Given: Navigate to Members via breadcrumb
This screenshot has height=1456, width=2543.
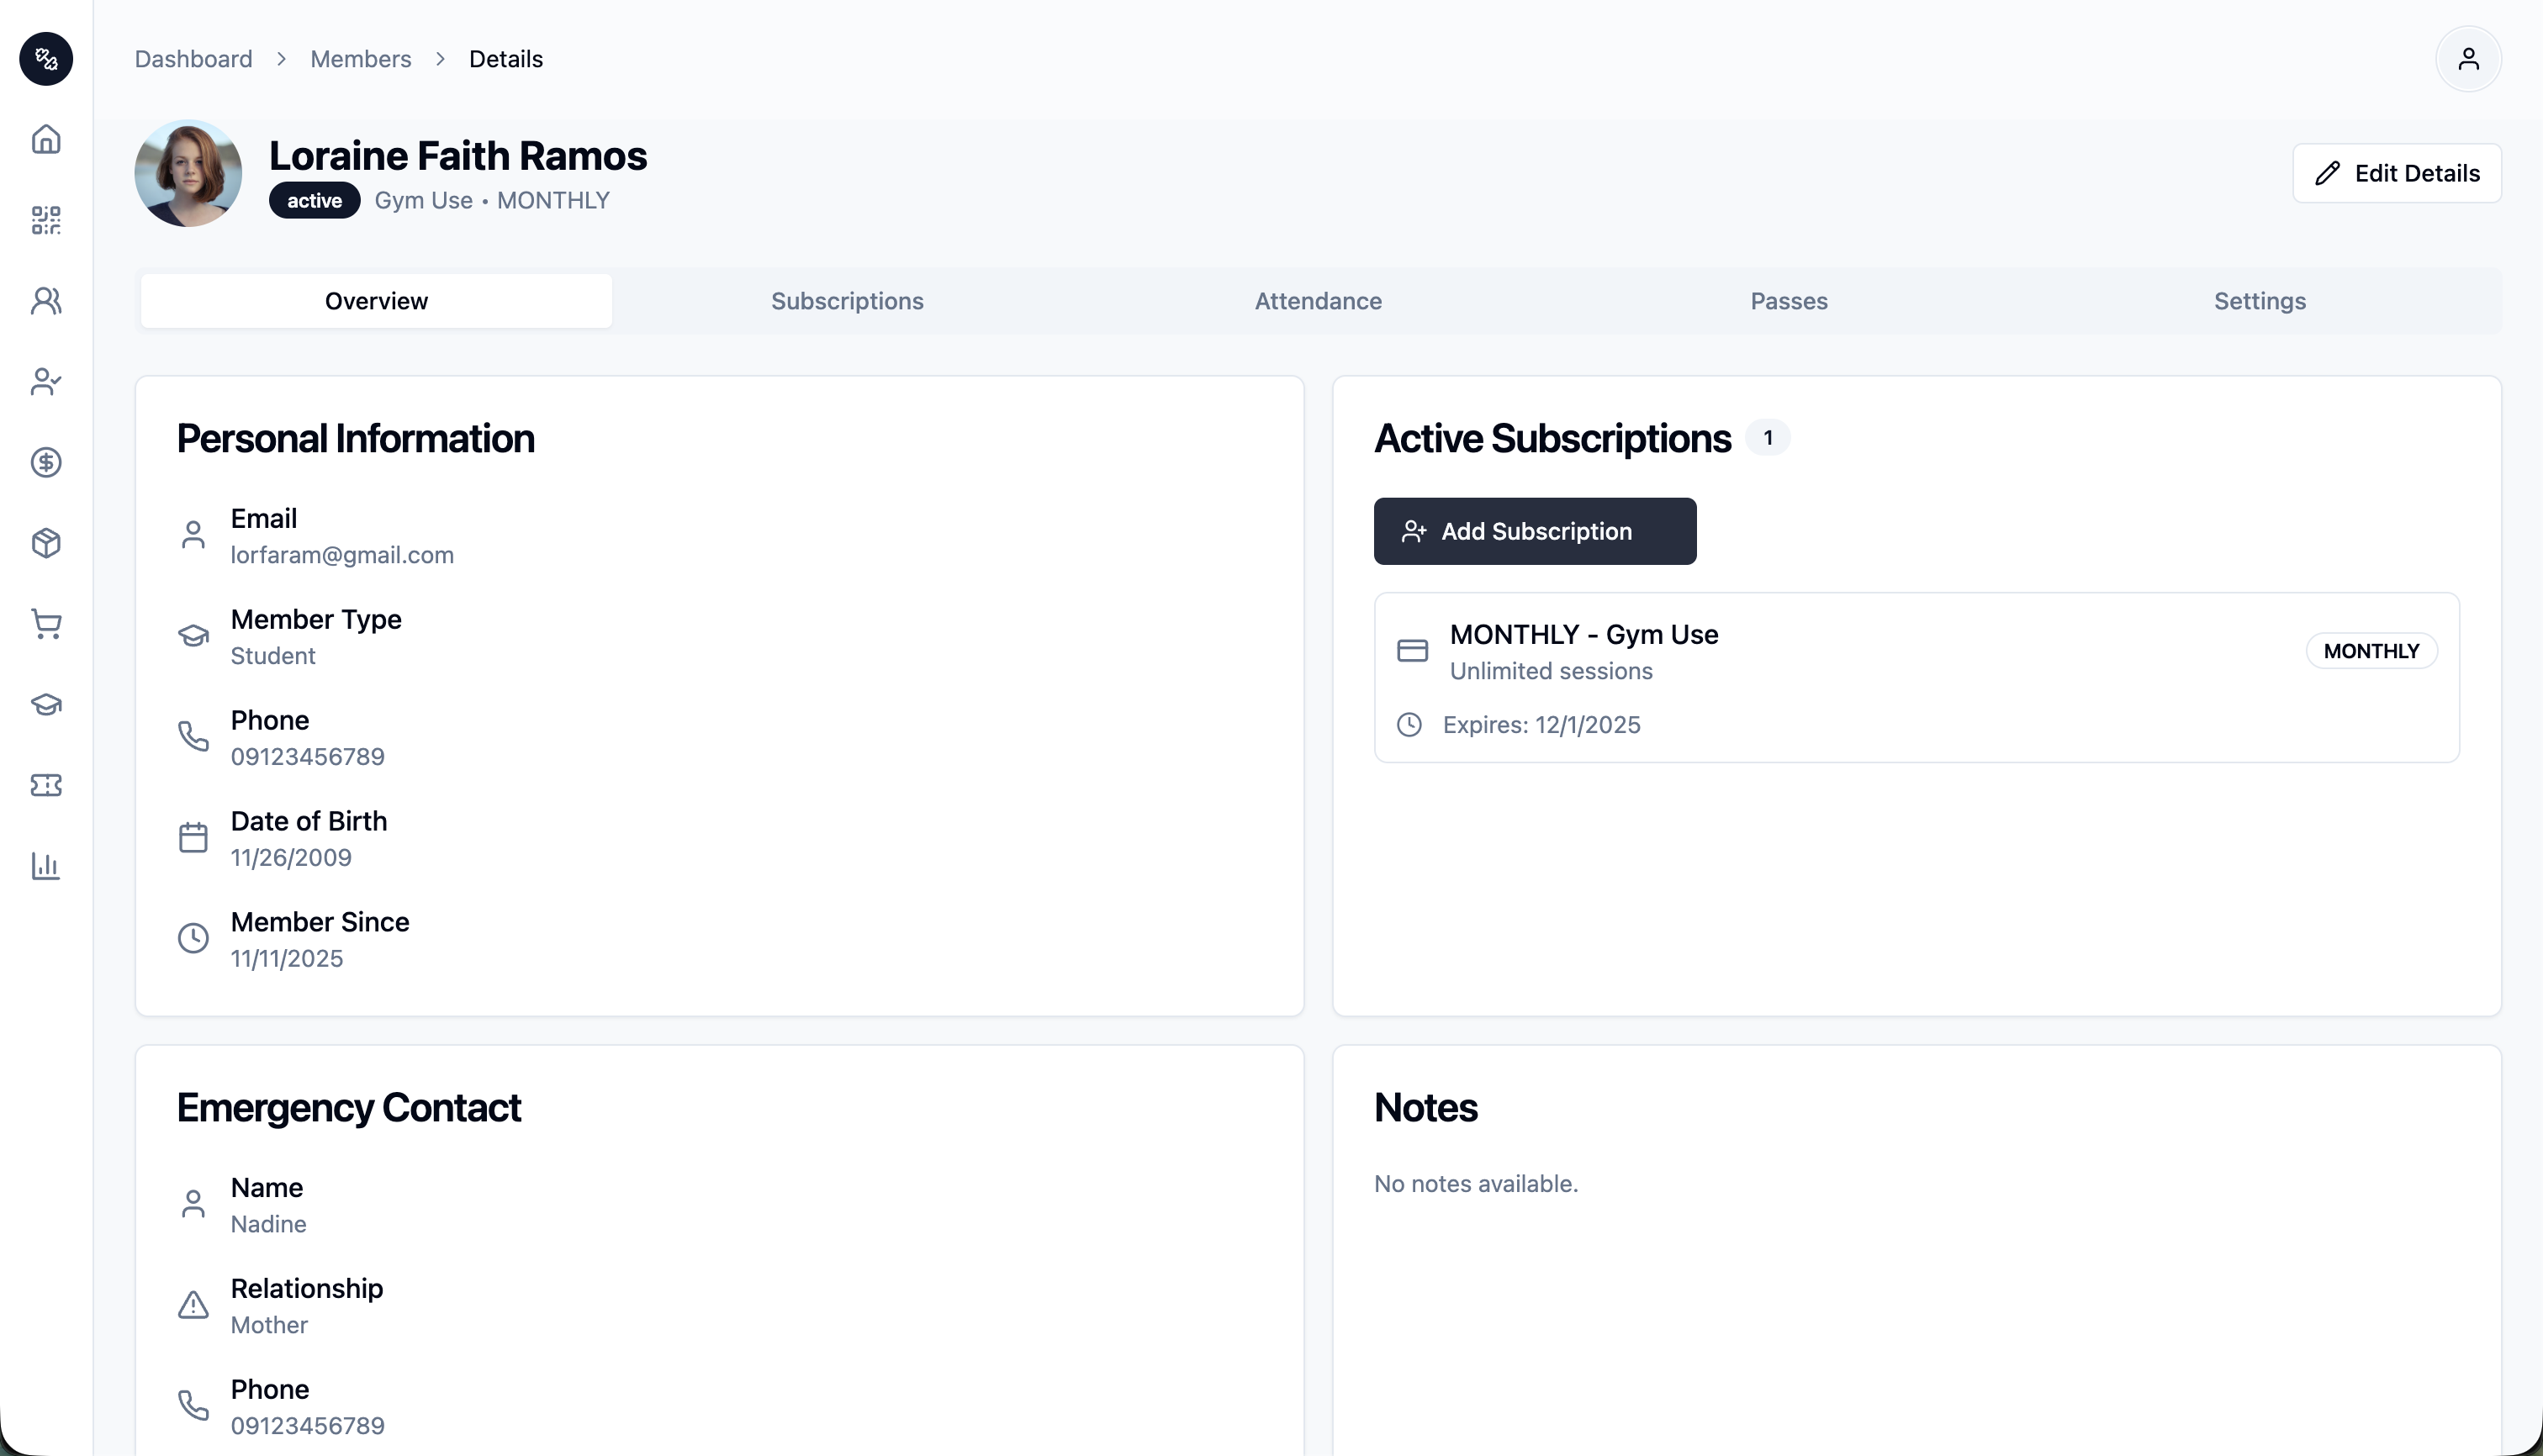Looking at the screenshot, I should (360, 59).
